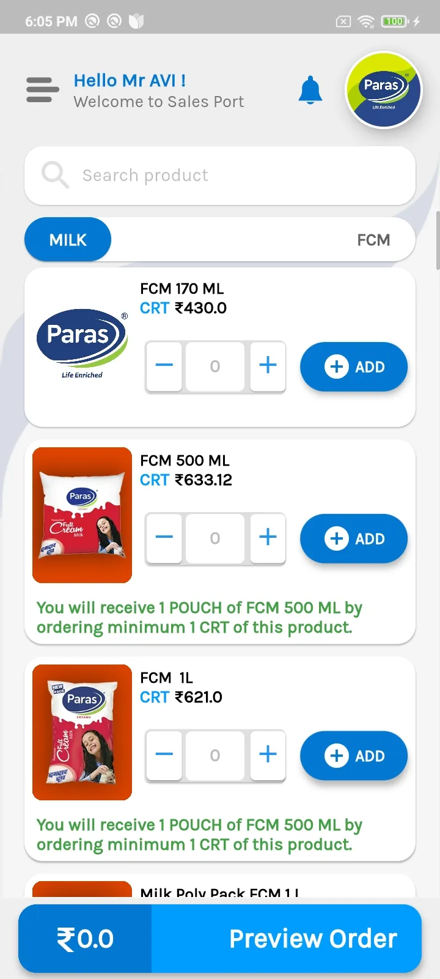Select the MILK category tab
Image resolution: width=440 pixels, height=979 pixels.
[x=68, y=240]
